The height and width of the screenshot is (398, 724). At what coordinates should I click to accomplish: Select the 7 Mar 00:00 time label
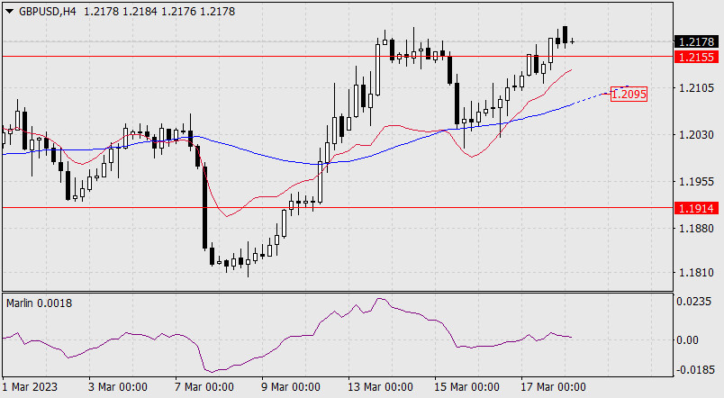[203, 387]
